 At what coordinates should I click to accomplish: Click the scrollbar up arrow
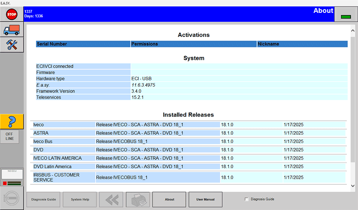[353, 30]
